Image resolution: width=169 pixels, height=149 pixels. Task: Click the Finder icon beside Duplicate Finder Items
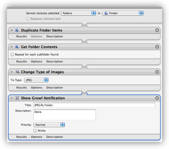click(x=17, y=30)
